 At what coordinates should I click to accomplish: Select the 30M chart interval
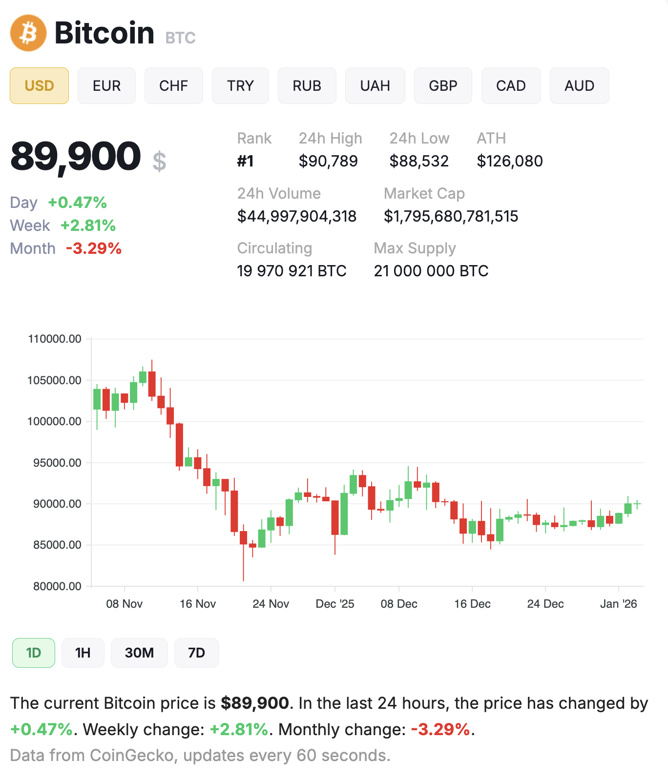tap(139, 652)
